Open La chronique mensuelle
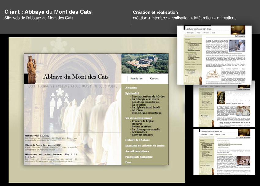 point(146,129)
